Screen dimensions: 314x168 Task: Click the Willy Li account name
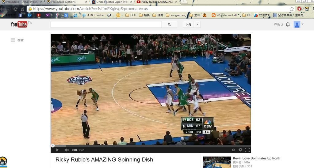point(278,24)
